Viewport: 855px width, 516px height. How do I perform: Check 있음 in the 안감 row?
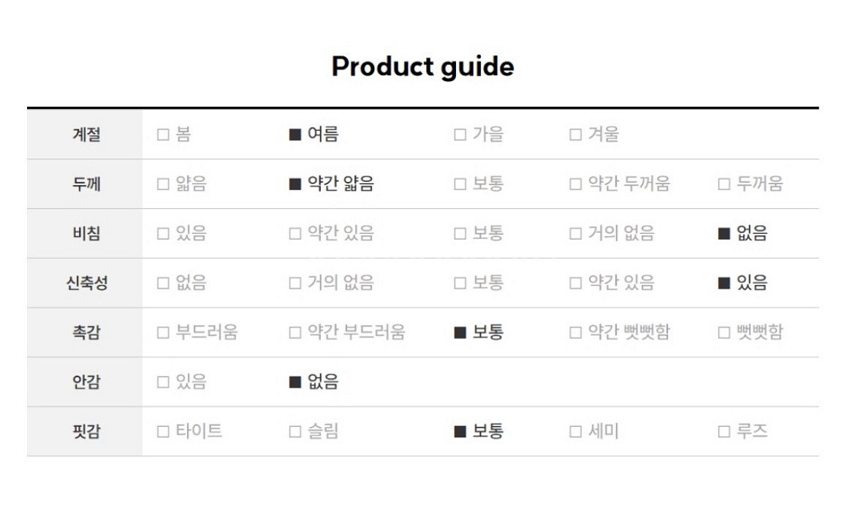pos(163,382)
